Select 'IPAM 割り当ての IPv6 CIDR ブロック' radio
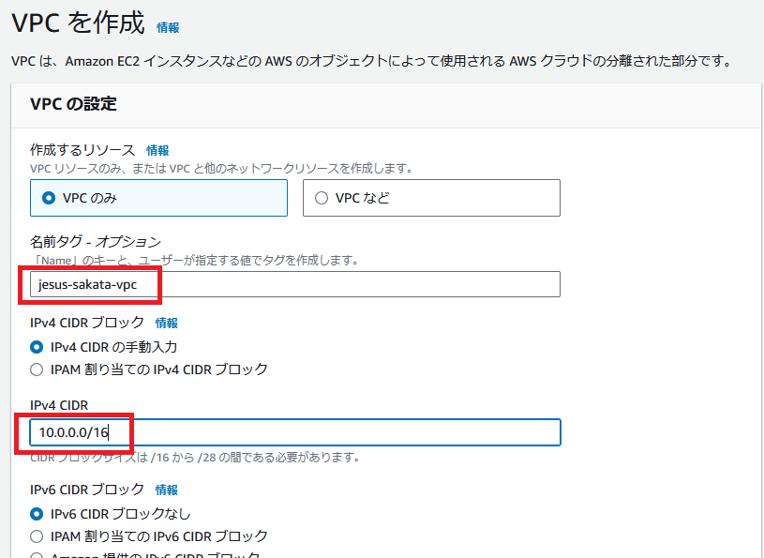This screenshot has height=558, width=764. pos(37,536)
